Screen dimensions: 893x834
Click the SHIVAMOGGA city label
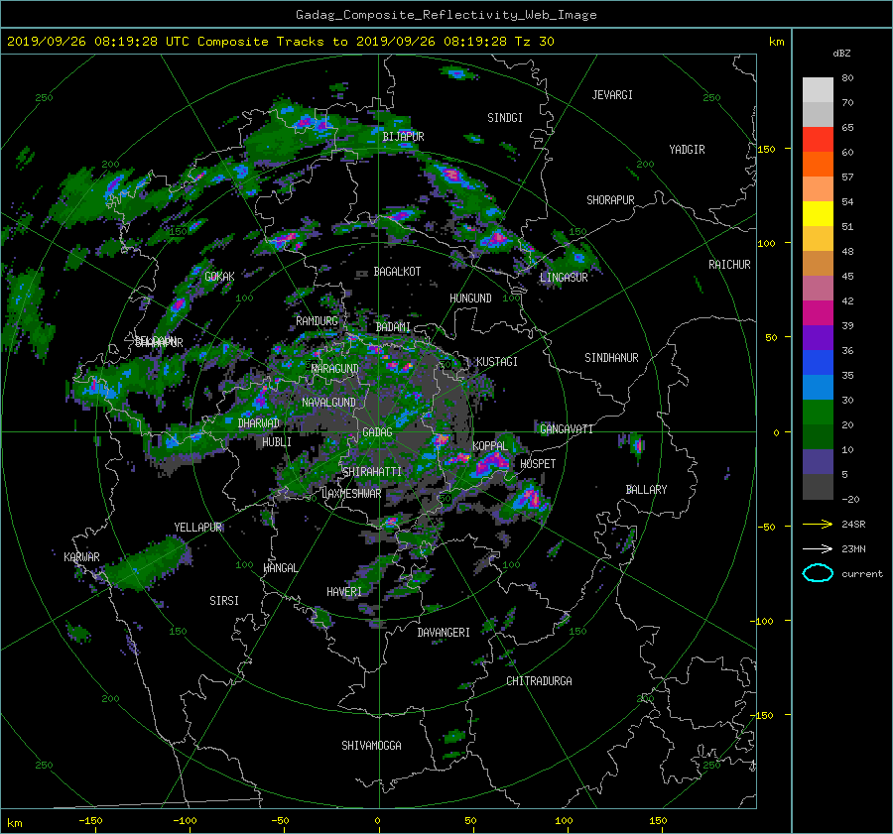coord(371,745)
